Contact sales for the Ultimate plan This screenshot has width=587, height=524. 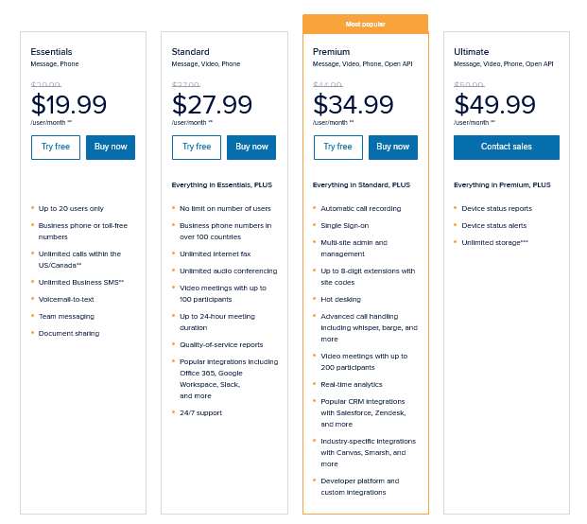[506, 148]
